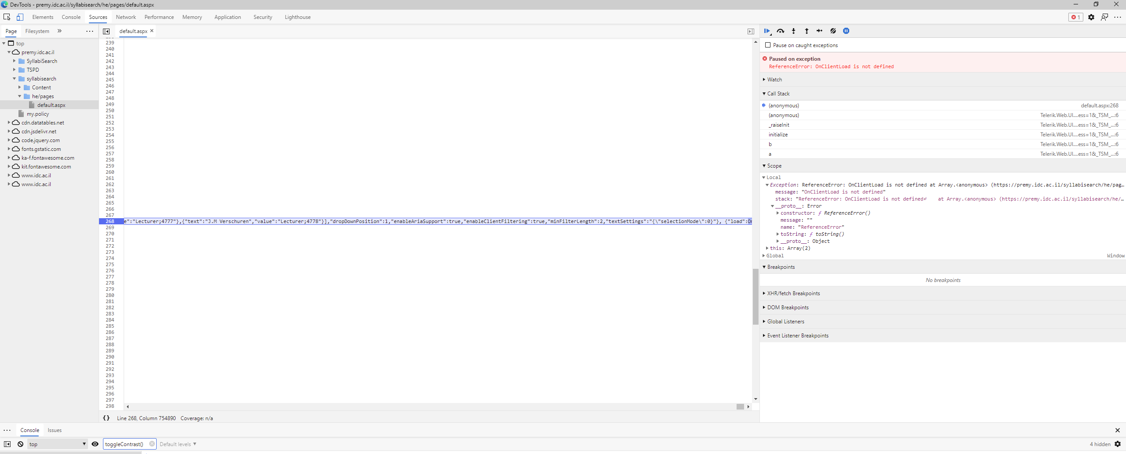Click Step out of current function
Image resolution: width=1126 pixels, height=454 pixels.
[x=807, y=31]
